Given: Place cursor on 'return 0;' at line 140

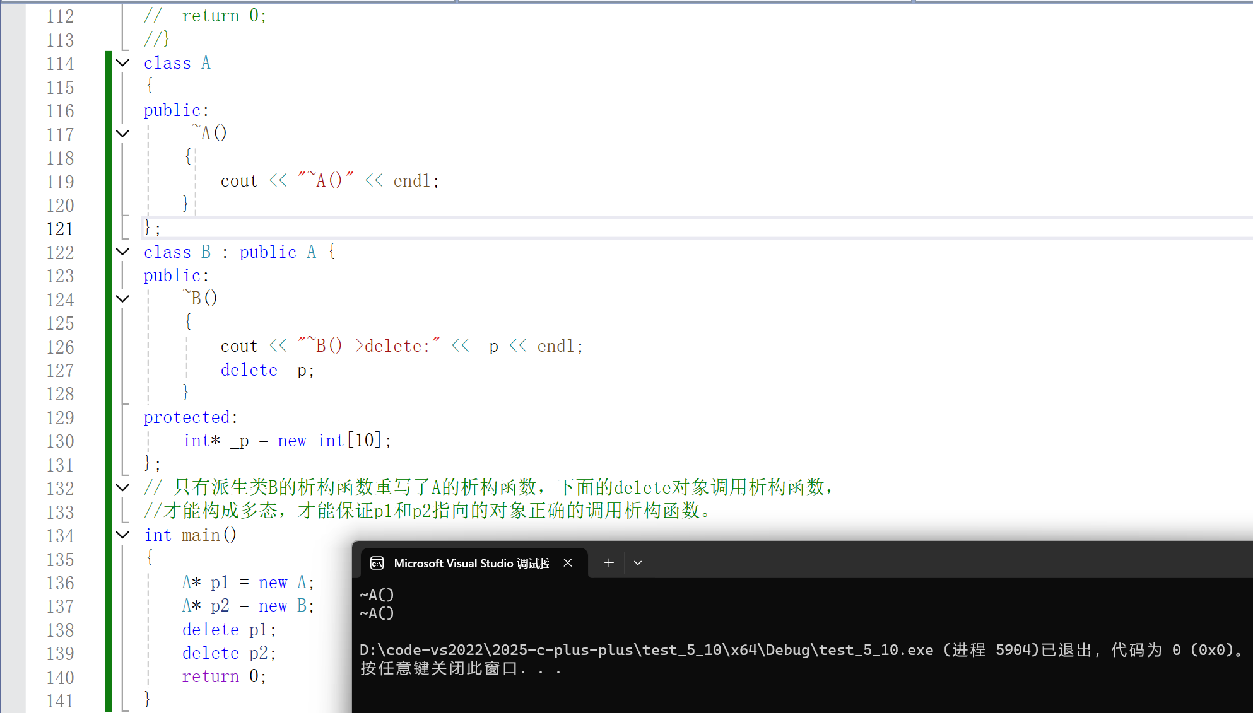Looking at the screenshot, I should (223, 677).
